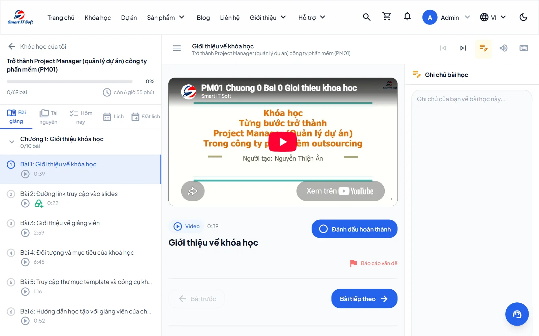
Task: Open Bài 4: Đối tượng và mục tiêu
Action: tap(81, 257)
